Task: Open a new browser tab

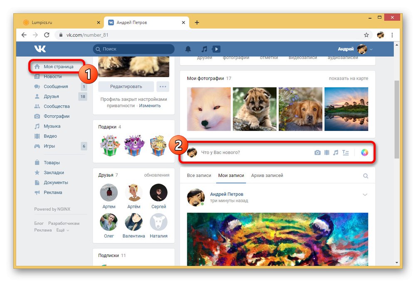Action: coord(197,22)
